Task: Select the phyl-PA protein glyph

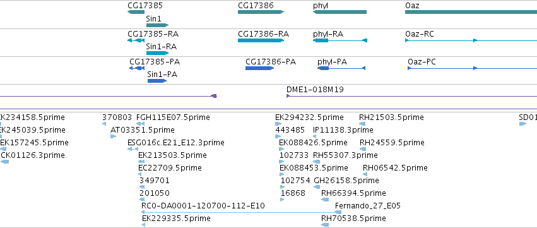Action: [341, 68]
